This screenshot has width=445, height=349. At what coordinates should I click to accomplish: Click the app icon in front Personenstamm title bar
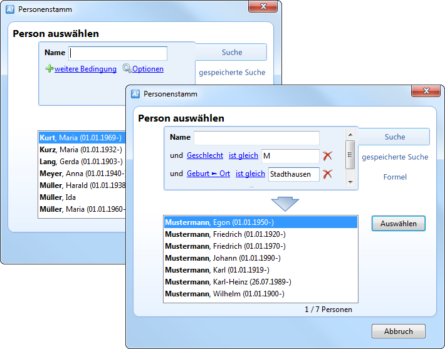coord(135,94)
